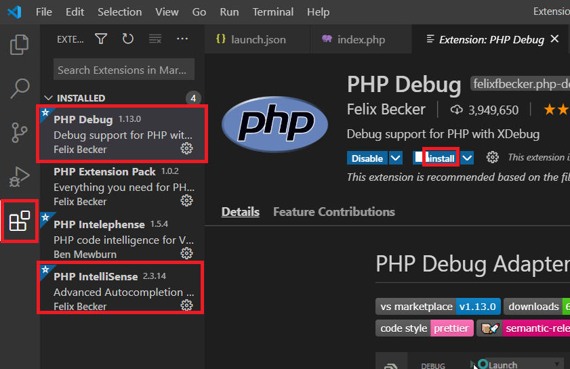570x369 pixels.
Task: Open the Uninstall button dropdown arrow
Action: 467,158
